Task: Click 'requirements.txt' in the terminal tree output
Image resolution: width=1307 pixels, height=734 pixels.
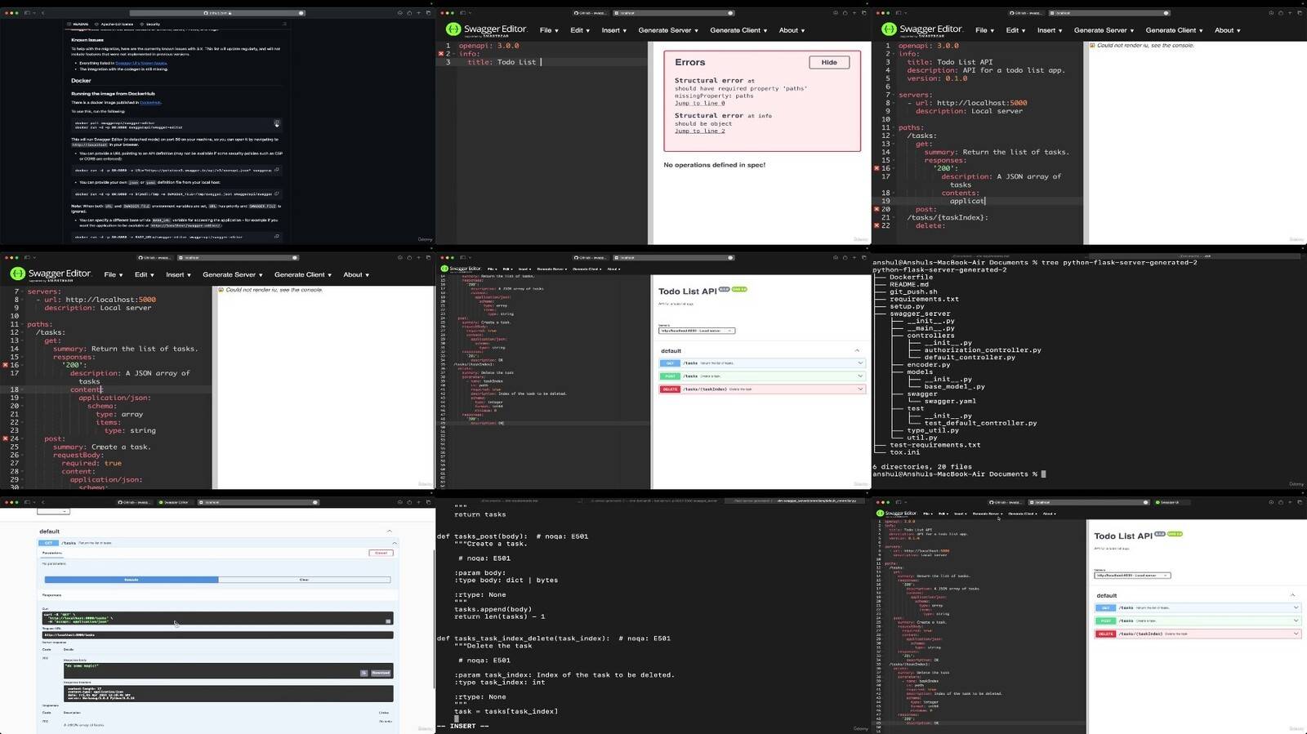Action: (924, 299)
